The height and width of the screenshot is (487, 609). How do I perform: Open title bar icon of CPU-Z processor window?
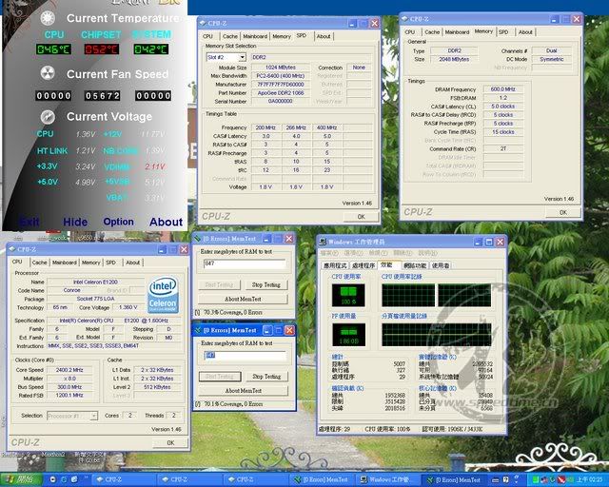click(12, 249)
